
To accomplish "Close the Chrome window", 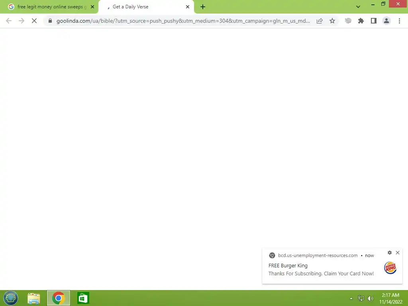I will (x=398, y=4).
